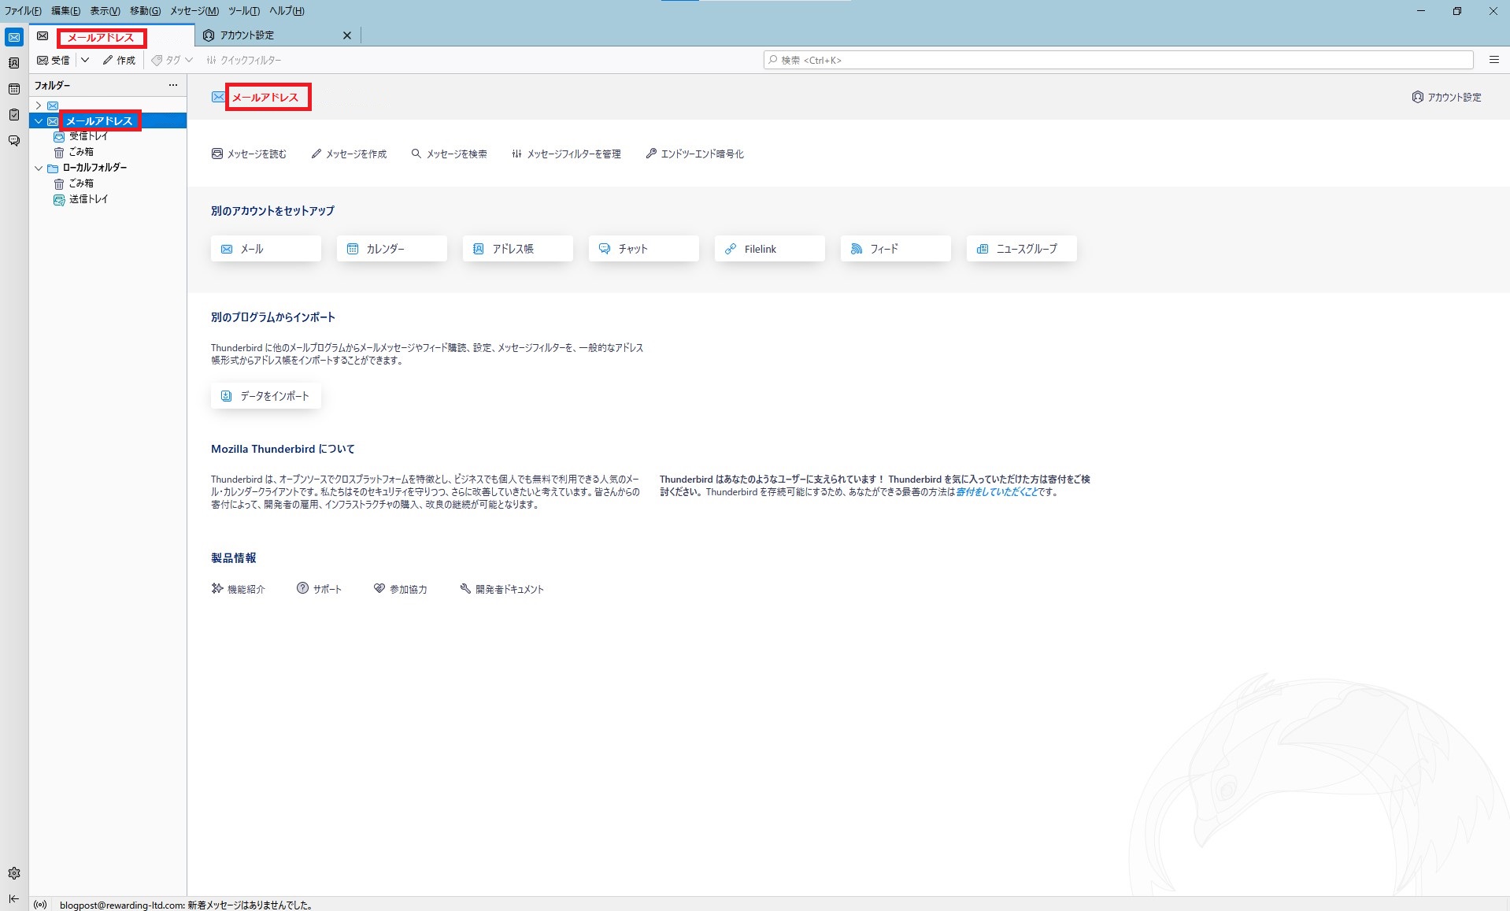Open the hamburger application menu
1510x911 pixels.
pyautogui.click(x=1493, y=60)
